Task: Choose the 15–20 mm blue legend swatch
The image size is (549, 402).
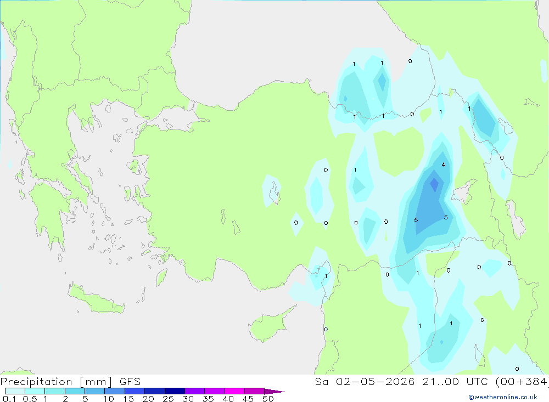Action: click(x=135, y=391)
